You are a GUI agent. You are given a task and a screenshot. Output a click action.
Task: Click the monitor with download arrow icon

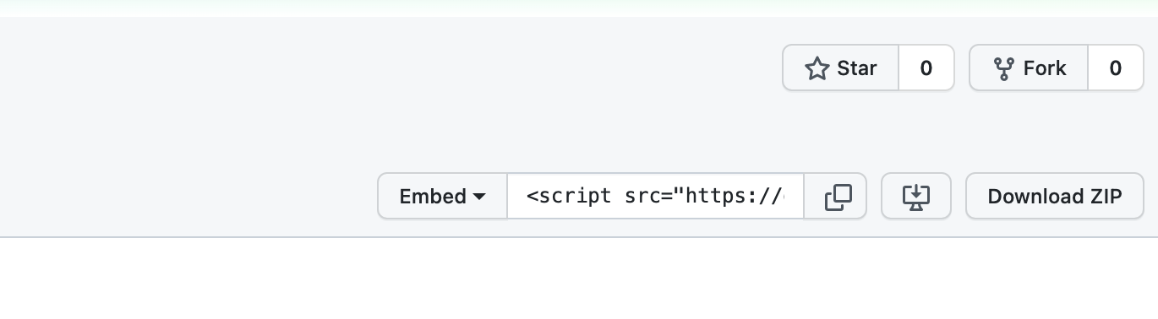pyautogui.click(x=916, y=197)
